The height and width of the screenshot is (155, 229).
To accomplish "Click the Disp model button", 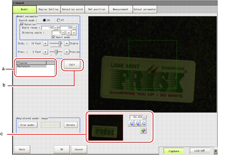I will pos(27,125).
